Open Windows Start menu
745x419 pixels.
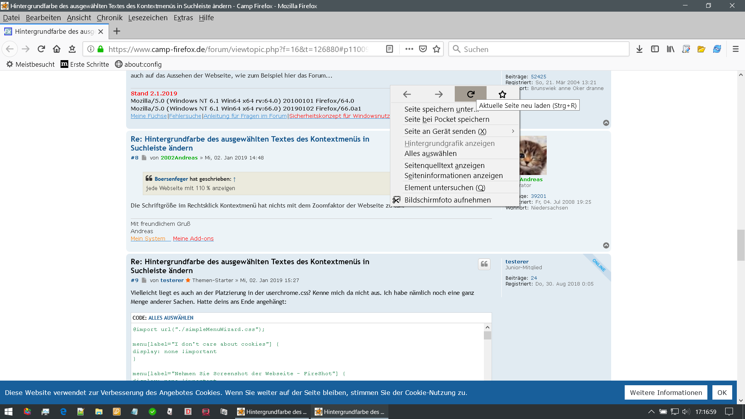[9, 412]
